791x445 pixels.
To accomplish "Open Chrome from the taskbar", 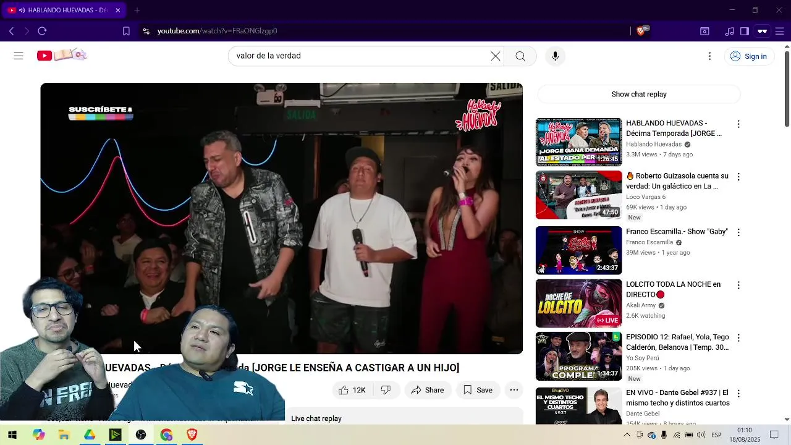I will [166, 434].
